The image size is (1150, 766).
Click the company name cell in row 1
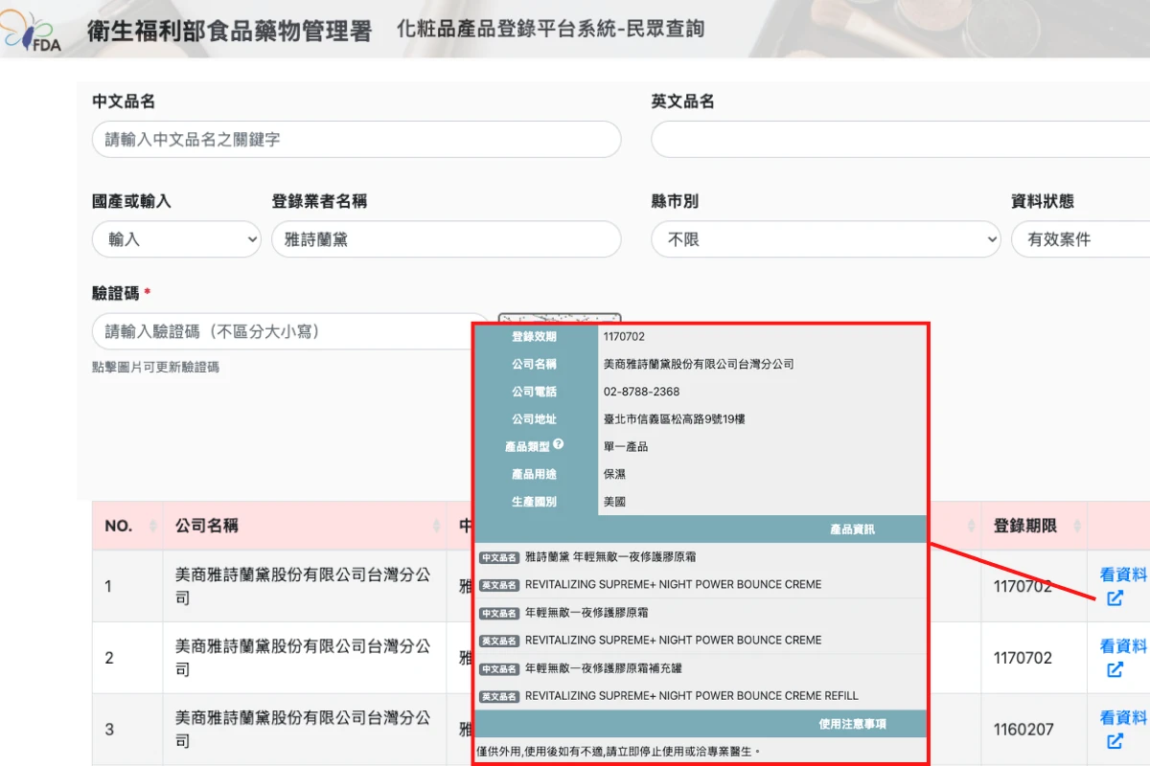coord(304,586)
